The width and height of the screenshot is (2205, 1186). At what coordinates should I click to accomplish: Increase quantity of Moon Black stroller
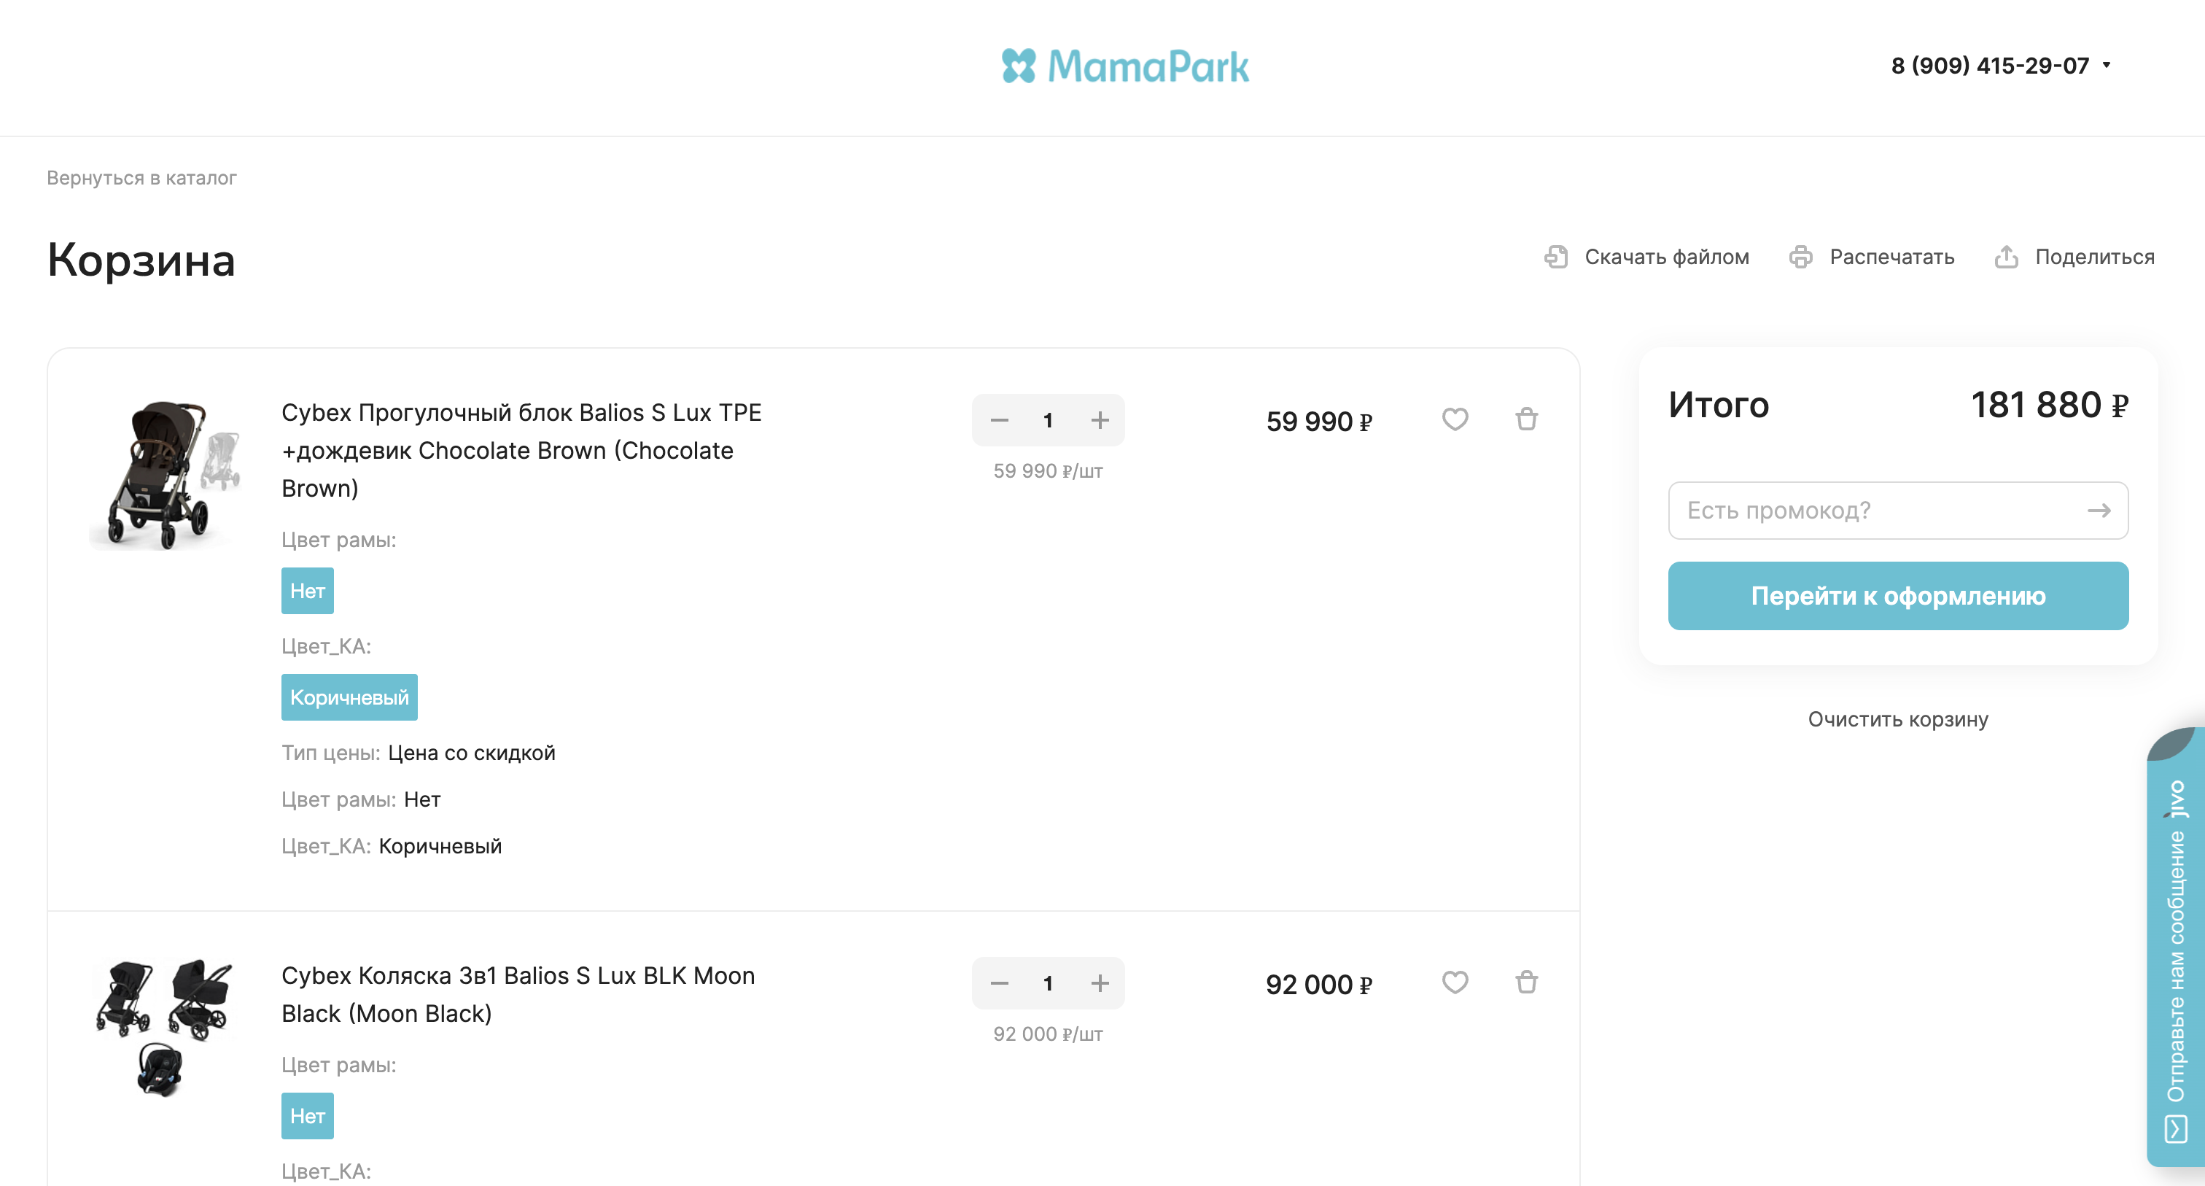pyautogui.click(x=1100, y=983)
